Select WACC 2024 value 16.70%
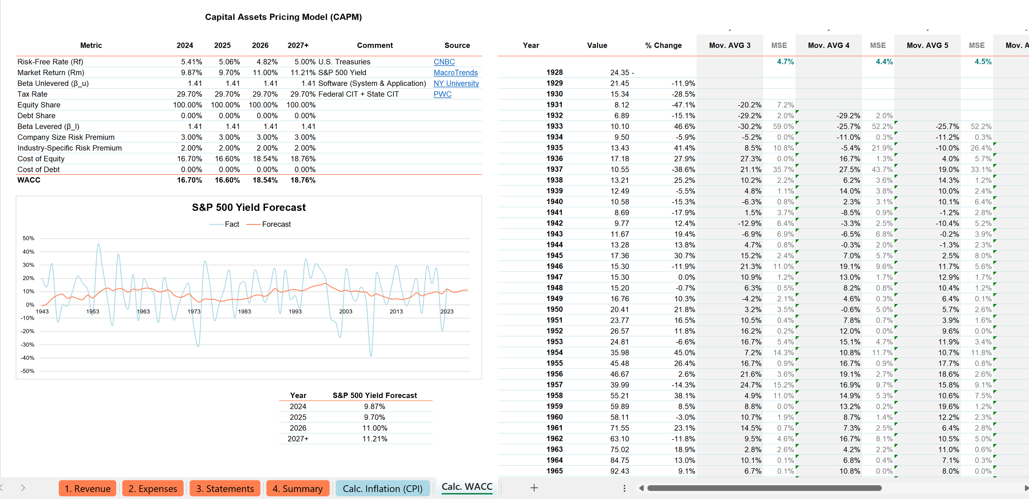This screenshot has height=499, width=1029. pyautogui.click(x=189, y=180)
